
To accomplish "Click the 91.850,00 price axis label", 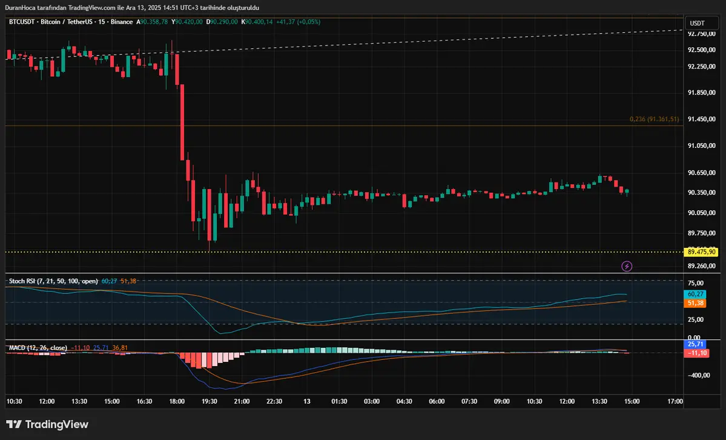I will pyautogui.click(x=701, y=93).
